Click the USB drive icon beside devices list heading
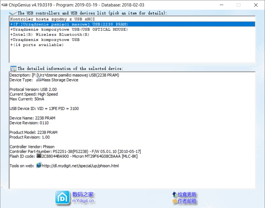 tap(13, 13)
